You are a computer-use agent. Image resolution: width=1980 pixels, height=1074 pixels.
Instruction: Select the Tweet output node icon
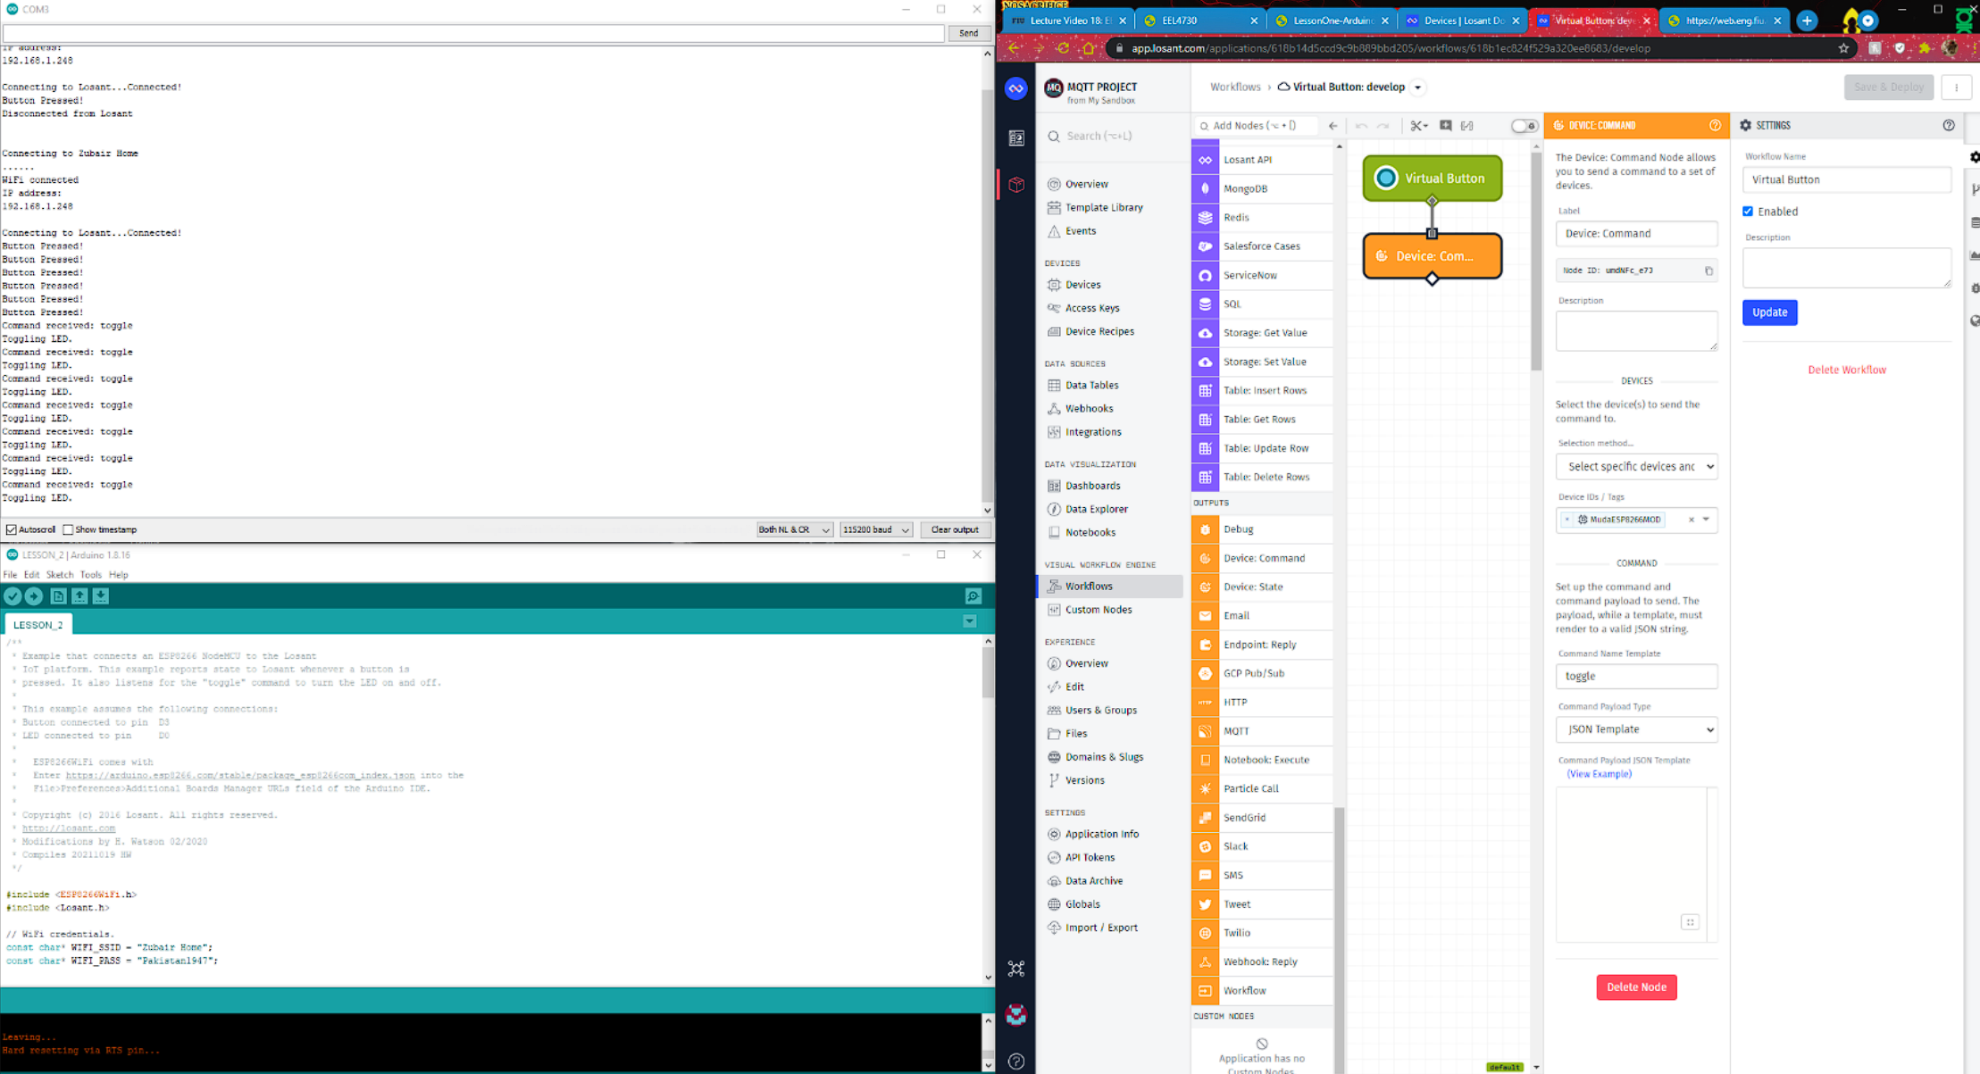pyautogui.click(x=1205, y=904)
